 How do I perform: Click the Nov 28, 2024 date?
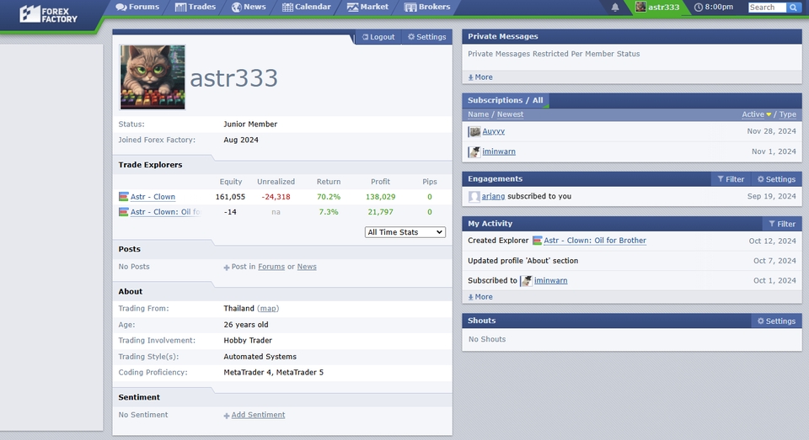point(771,131)
